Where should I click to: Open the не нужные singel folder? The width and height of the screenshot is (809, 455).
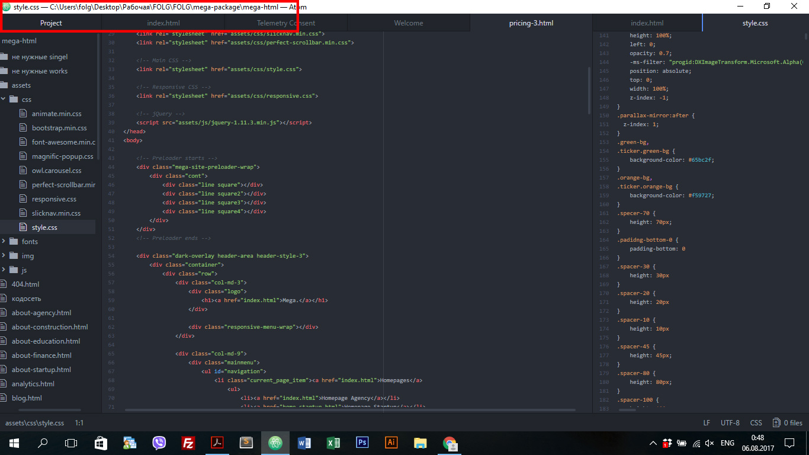click(x=40, y=57)
